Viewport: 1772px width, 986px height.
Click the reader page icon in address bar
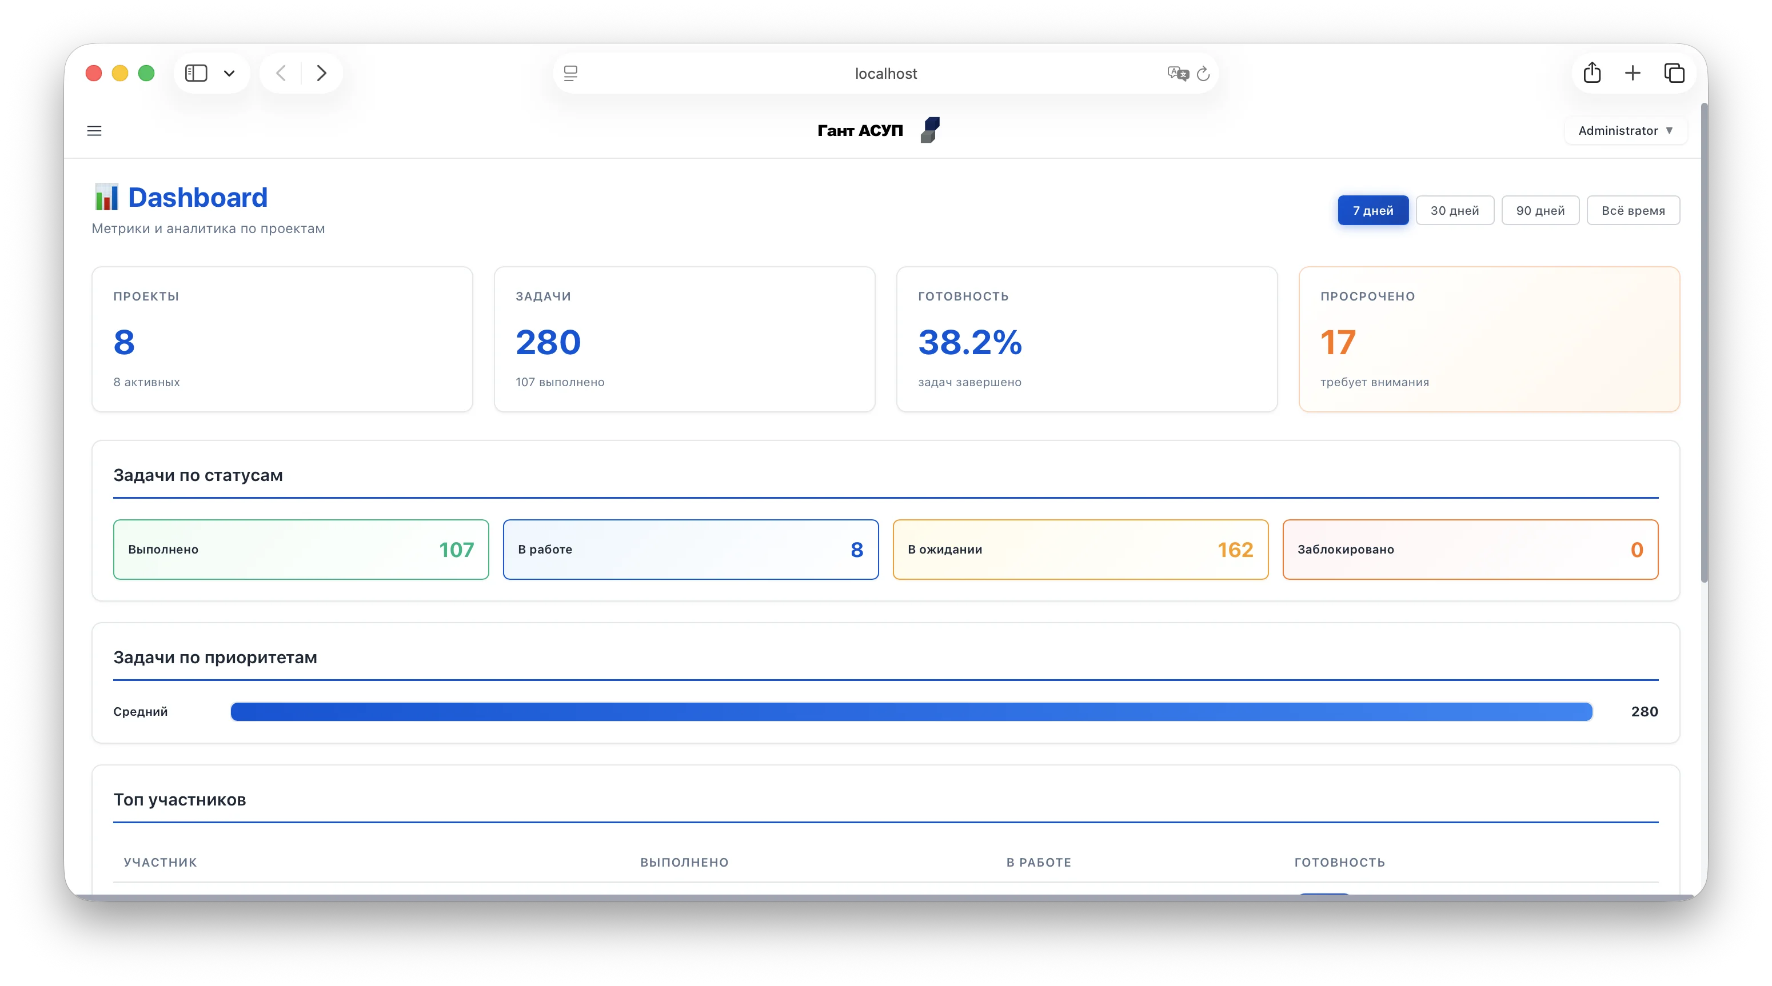(570, 74)
